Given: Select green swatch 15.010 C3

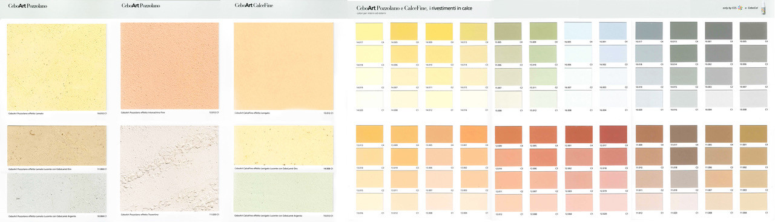Looking at the screenshot, I should (544, 54).
